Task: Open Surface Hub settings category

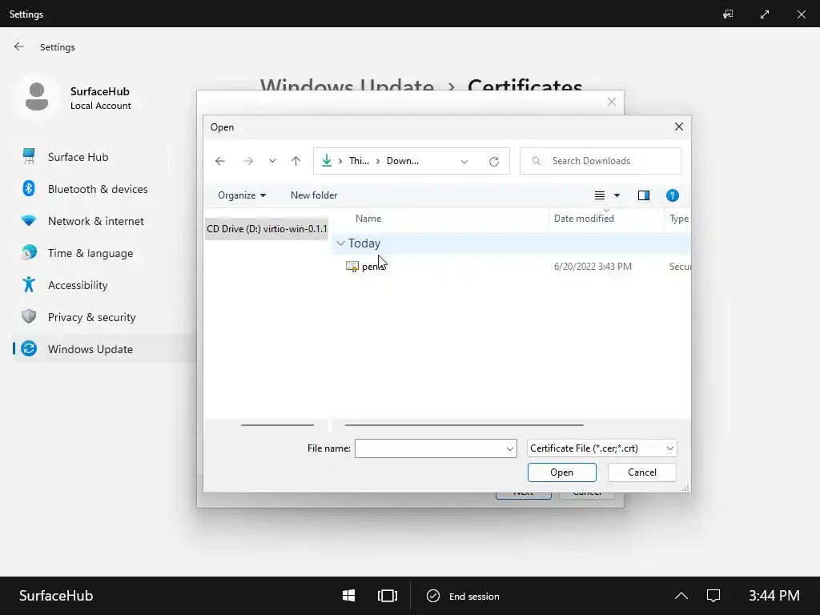Action: 78,157
